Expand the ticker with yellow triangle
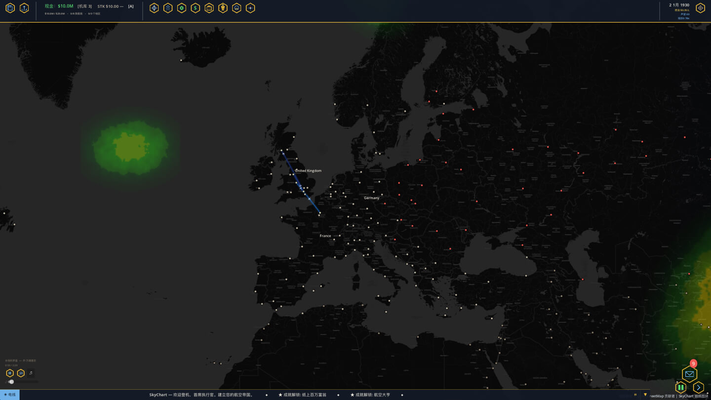Screen dimensions: 711x400 [x=645, y=395]
